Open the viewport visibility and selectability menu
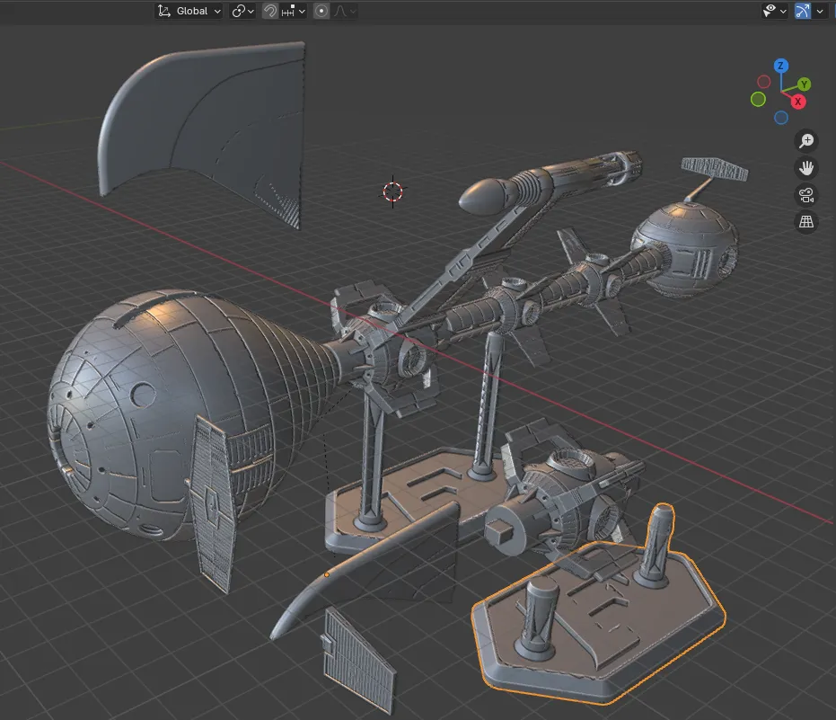836x720 pixels. pos(775,11)
